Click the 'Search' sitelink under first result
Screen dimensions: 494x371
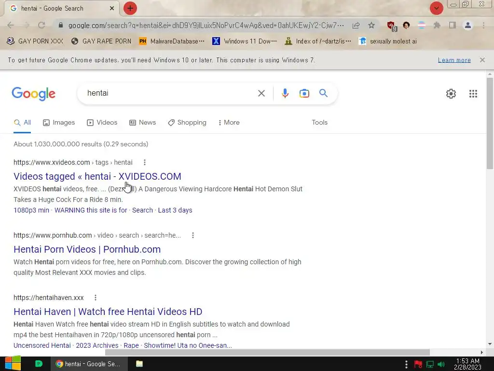(x=142, y=210)
